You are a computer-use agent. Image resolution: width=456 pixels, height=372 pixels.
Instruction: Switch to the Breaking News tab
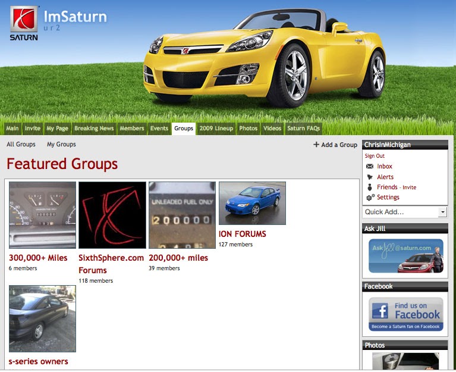(x=94, y=129)
